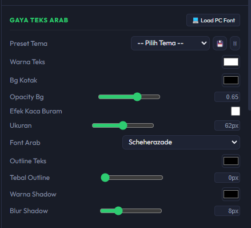The image size is (251, 228).
Task: Save the current theme preset with the floppy icon
Action: coord(220,44)
